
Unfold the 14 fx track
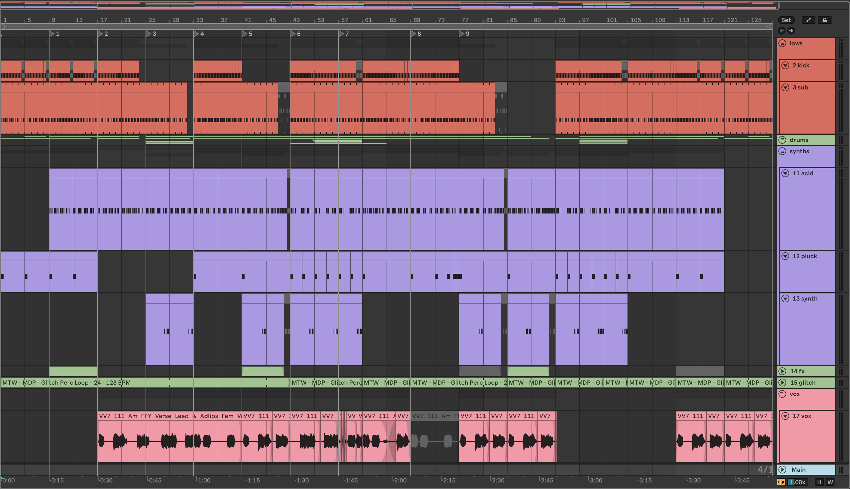pos(782,371)
